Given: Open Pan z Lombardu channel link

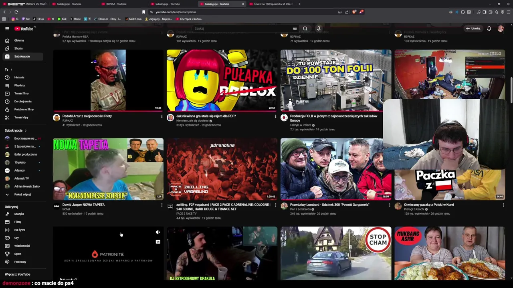Looking at the screenshot, I should pyautogui.click(x=300, y=209).
